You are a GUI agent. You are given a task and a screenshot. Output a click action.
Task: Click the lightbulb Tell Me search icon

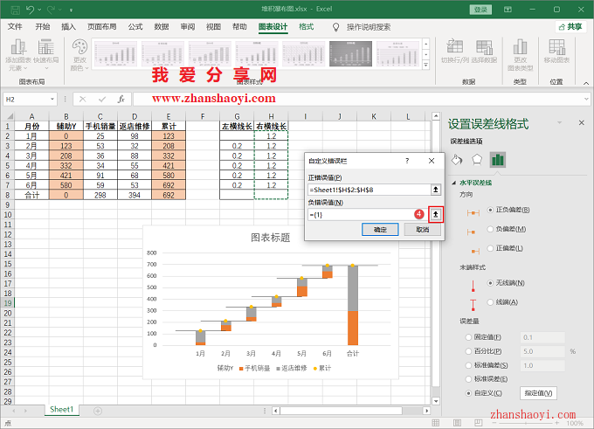click(335, 27)
